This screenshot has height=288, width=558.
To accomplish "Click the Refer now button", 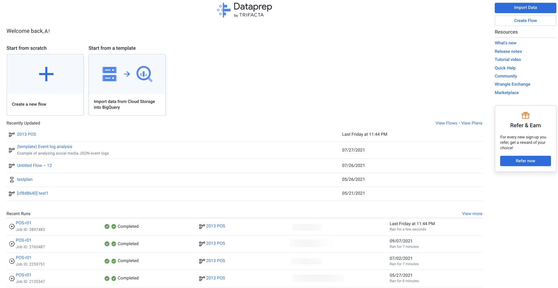I will (x=525, y=161).
